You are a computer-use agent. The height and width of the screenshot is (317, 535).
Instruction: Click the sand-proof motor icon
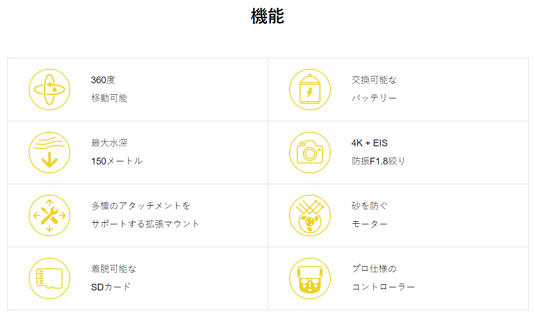pyautogui.click(x=310, y=215)
